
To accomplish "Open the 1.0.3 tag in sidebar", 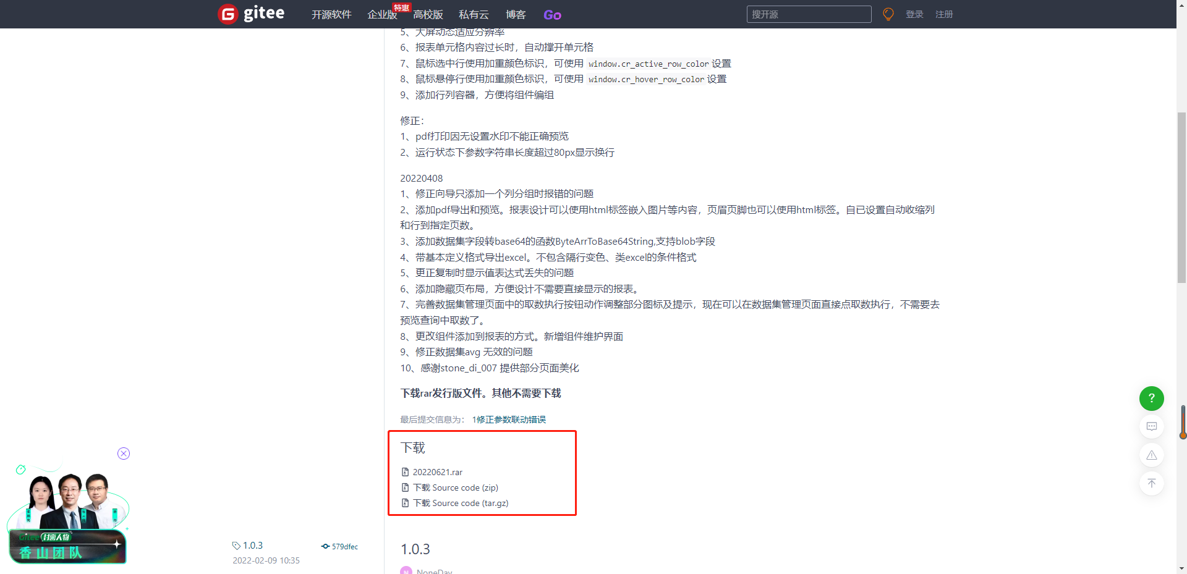I will point(253,546).
